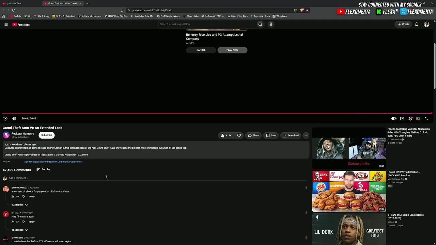Image resolution: width=436 pixels, height=245 pixels.
Task: Open the Buy Call of Duty bookmark
Action: 142,16
